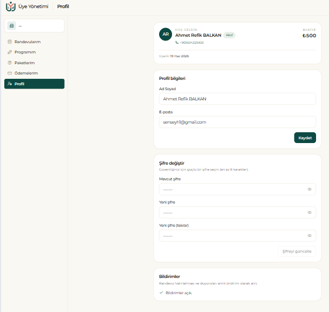
Task: Reveal the Yeni şifre (tekrar) password
Action: click(x=310, y=235)
